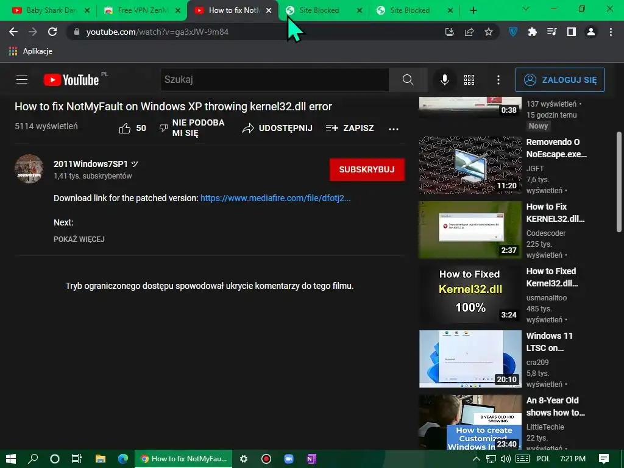624x468 pixels.
Task: Bookmark this page with the star
Action: coord(489,32)
